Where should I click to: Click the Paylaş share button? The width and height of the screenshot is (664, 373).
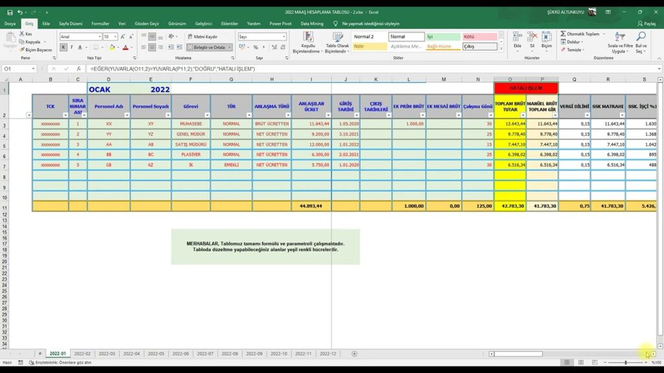pyautogui.click(x=646, y=23)
